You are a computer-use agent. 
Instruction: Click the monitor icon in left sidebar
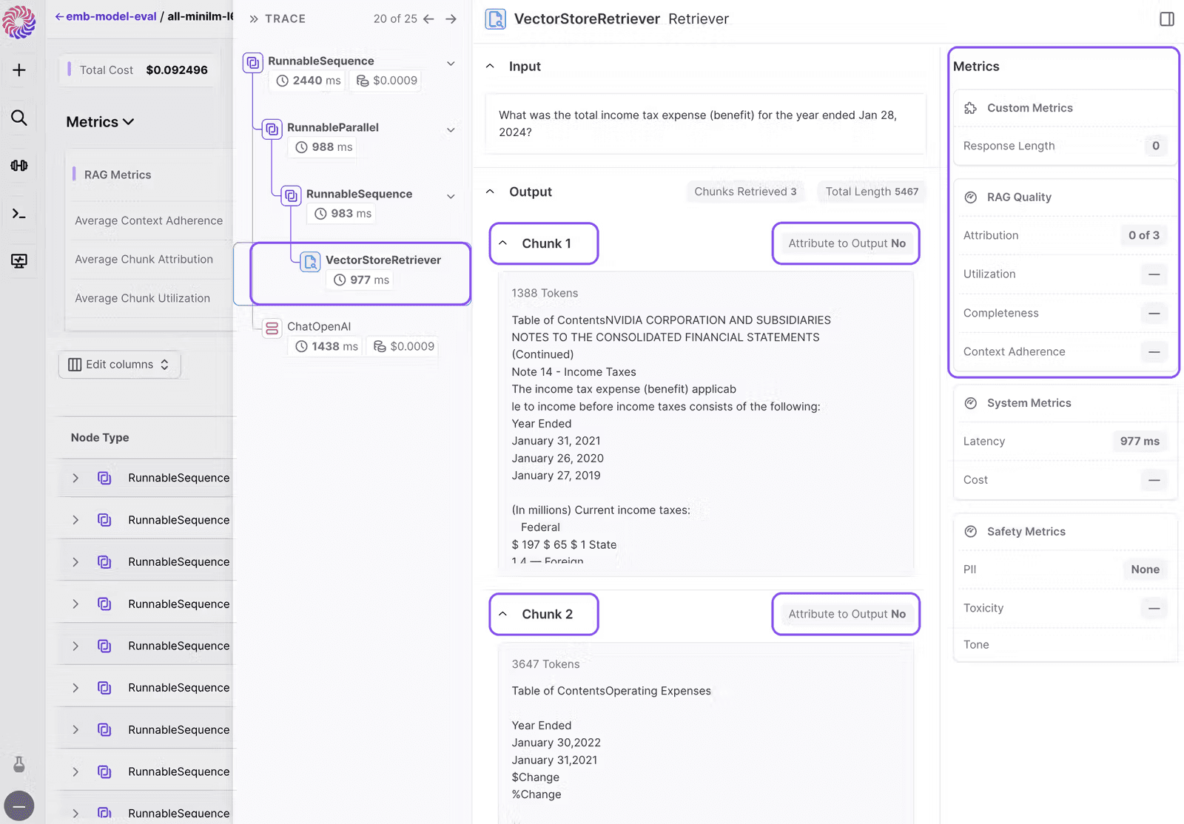point(19,260)
